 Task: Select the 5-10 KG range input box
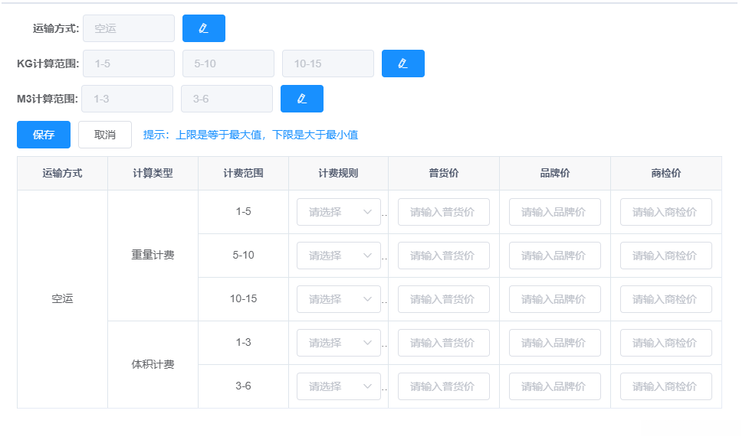[228, 64]
